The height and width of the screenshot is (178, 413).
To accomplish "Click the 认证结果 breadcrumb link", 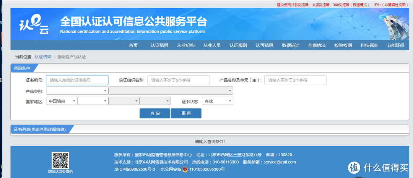I will pyautogui.click(x=43, y=57).
